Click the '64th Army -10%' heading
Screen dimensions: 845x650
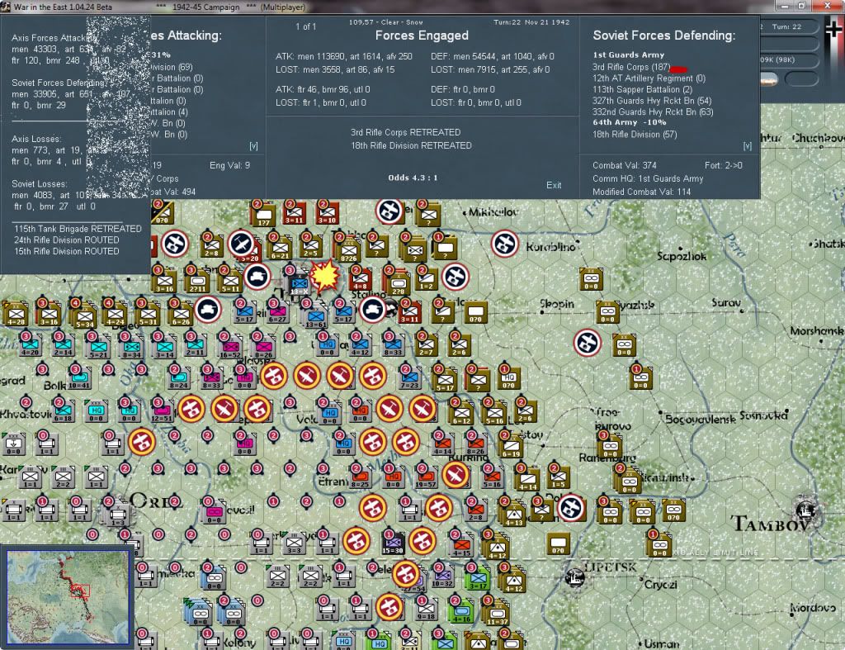630,122
